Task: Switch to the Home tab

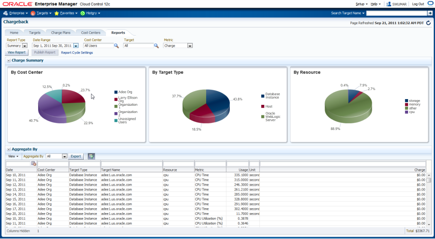Action: point(14,33)
